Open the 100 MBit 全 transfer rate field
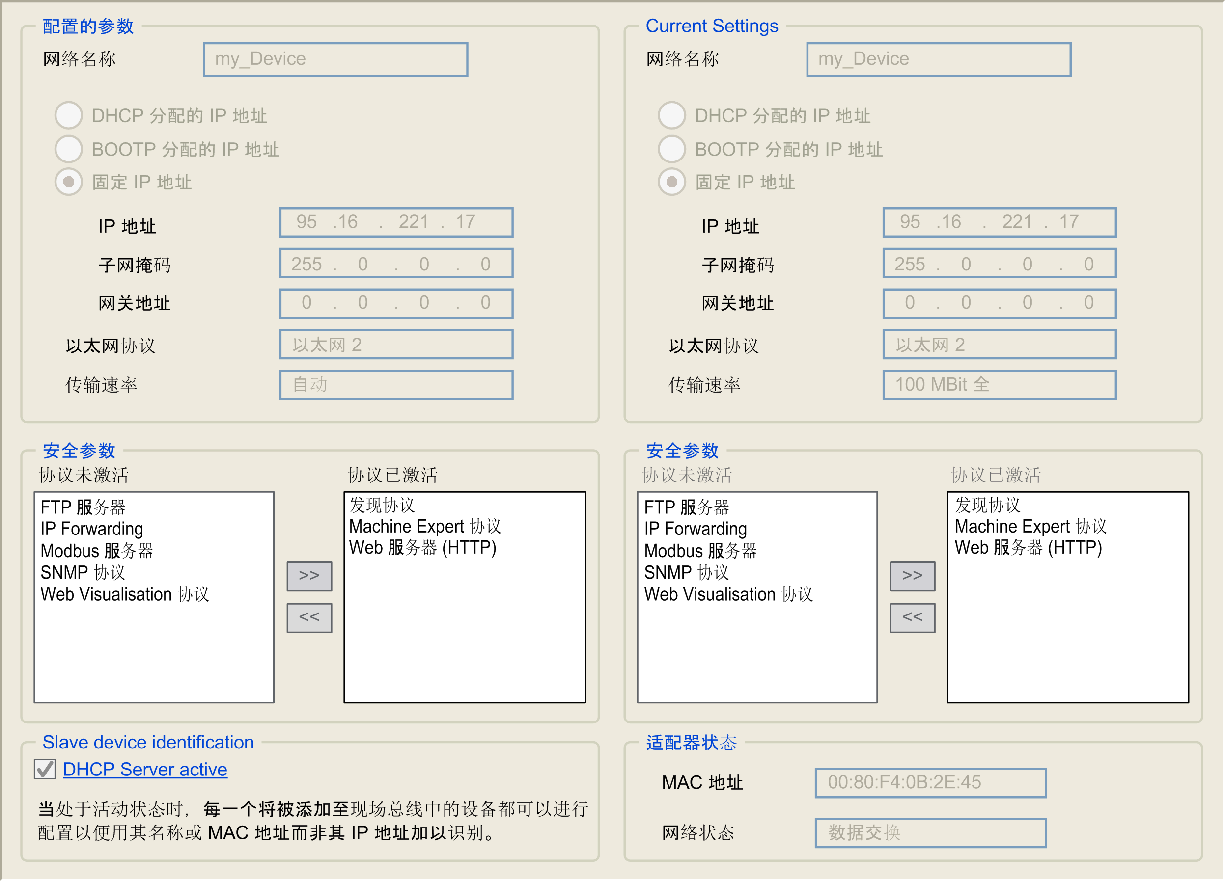 pos(999,384)
